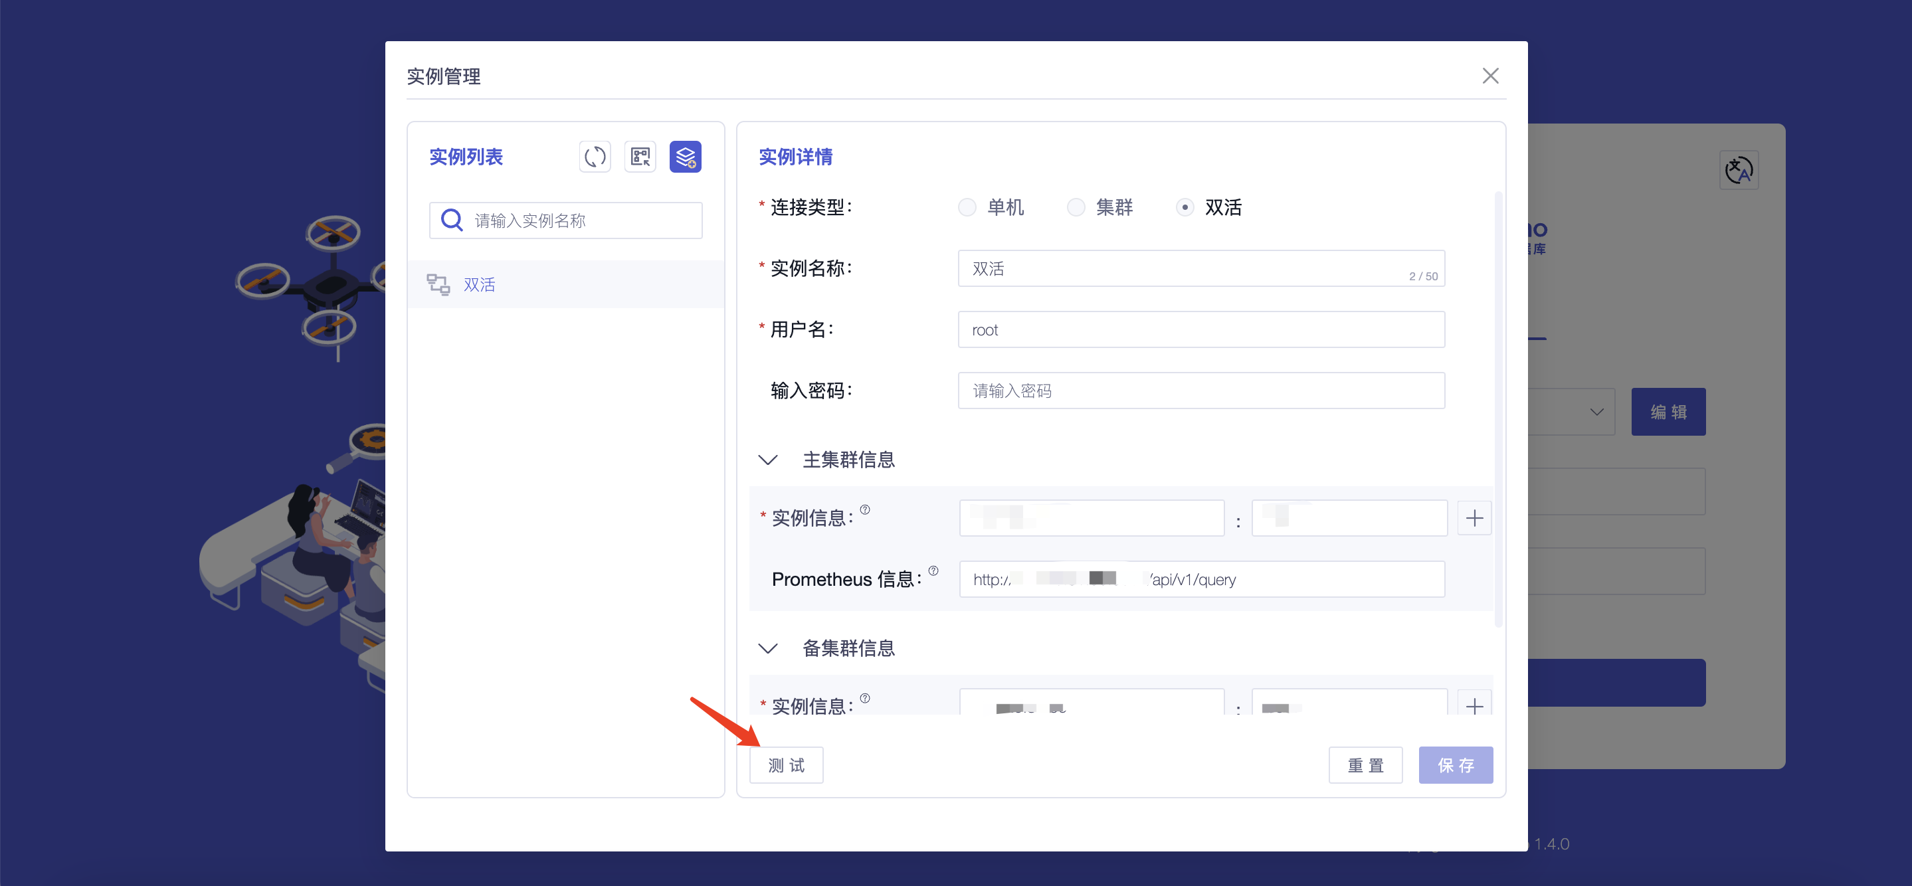Click help icon next to Prometheus 信息
Screen dimensions: 1912x886
pyautogui.click(x=933, y=571)
